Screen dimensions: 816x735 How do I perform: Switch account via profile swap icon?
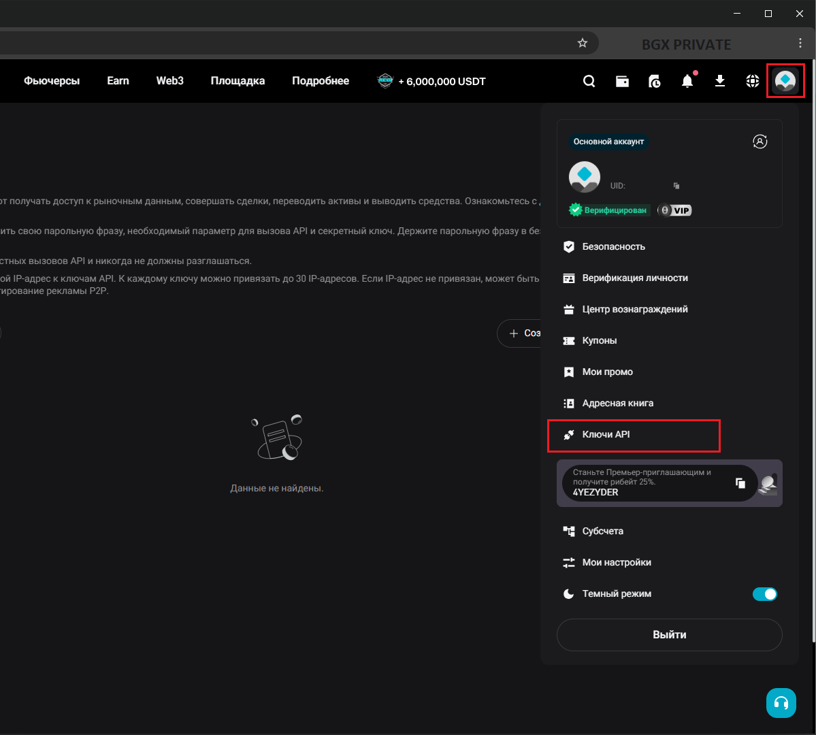(x=760, y=142)
